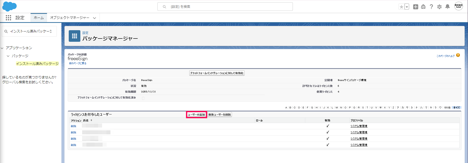Filter users by kana マ
The image size is (468, 163).
tap(426, 108)
